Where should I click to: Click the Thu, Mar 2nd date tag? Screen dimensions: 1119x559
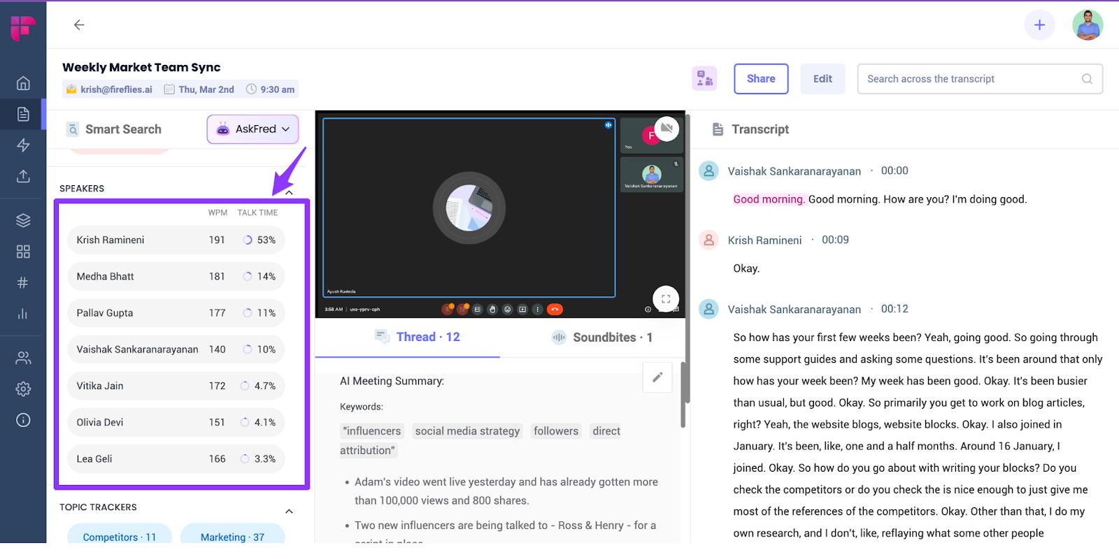pos(199,89)
